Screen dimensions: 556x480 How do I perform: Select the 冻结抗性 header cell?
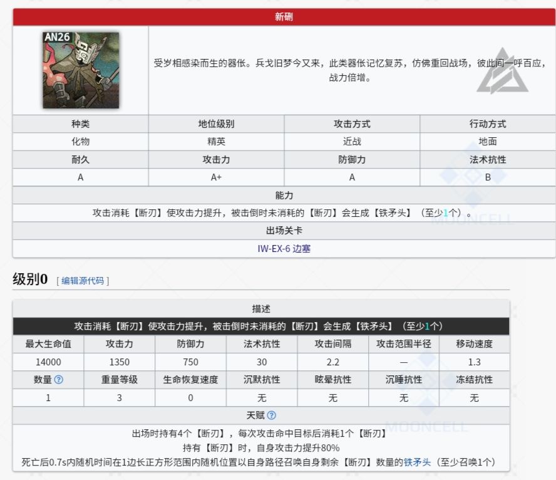[474, 380]
